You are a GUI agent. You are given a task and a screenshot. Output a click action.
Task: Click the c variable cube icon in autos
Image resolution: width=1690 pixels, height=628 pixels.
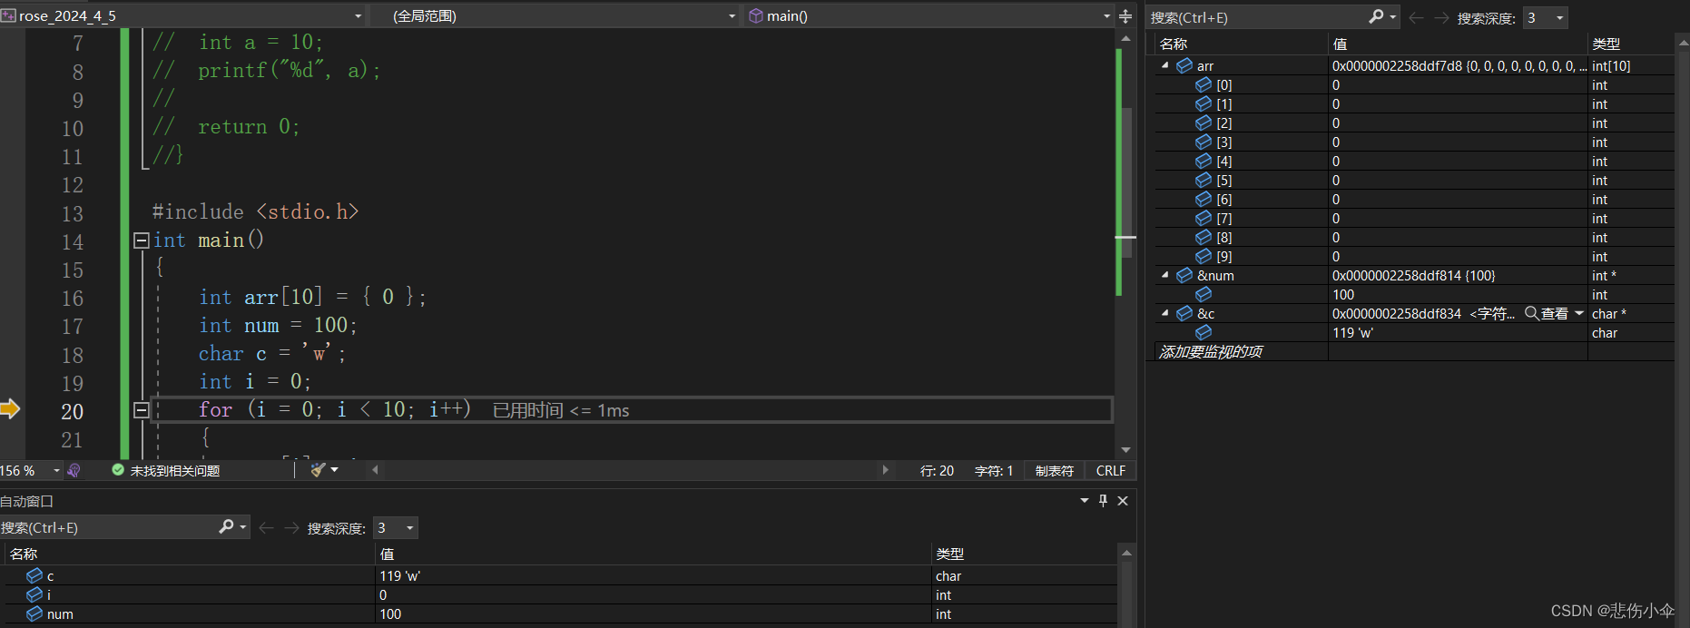(x=34, y=575)
